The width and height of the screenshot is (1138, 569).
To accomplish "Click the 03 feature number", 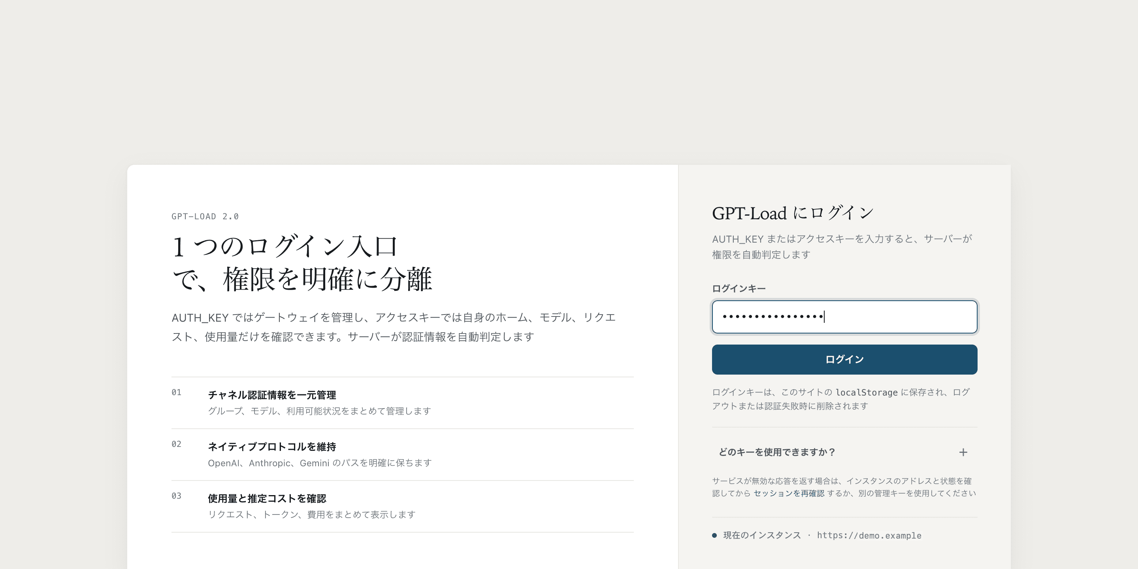I will (176, 496).
